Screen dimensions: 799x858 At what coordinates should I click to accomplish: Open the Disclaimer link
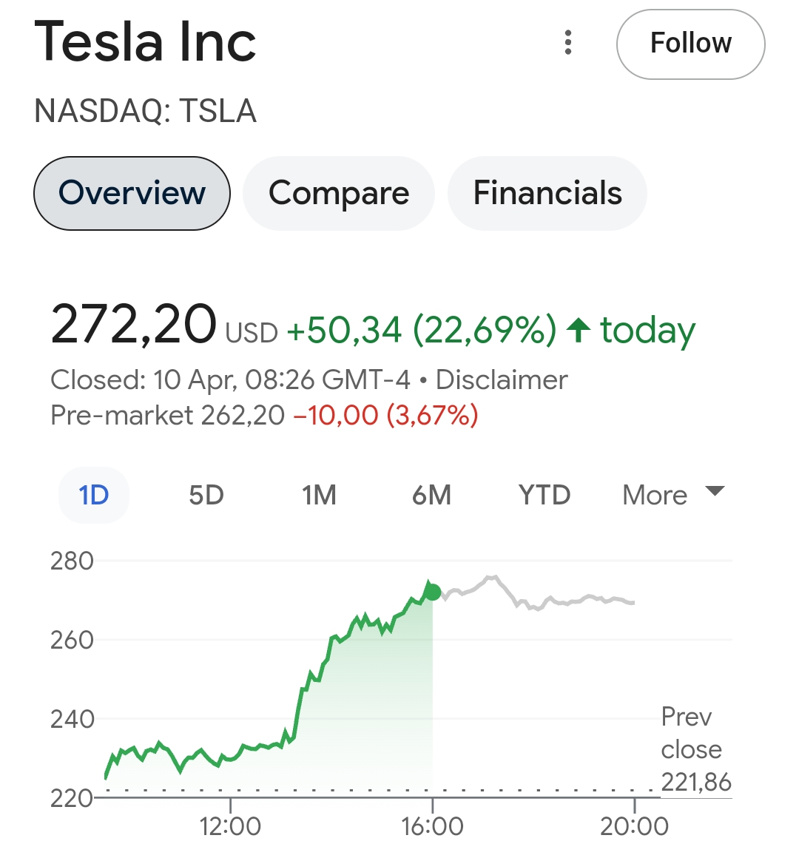tap(502, 380)
